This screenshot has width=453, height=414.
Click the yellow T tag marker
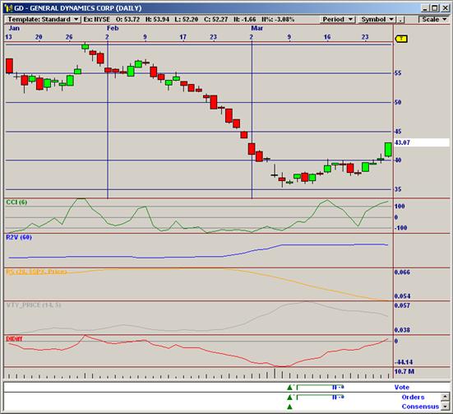click(x=401, y=39)
